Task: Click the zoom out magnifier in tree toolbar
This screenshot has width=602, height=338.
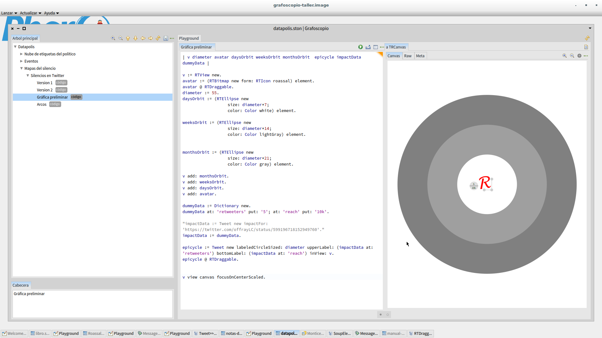Action: click(x=120, y=38)
